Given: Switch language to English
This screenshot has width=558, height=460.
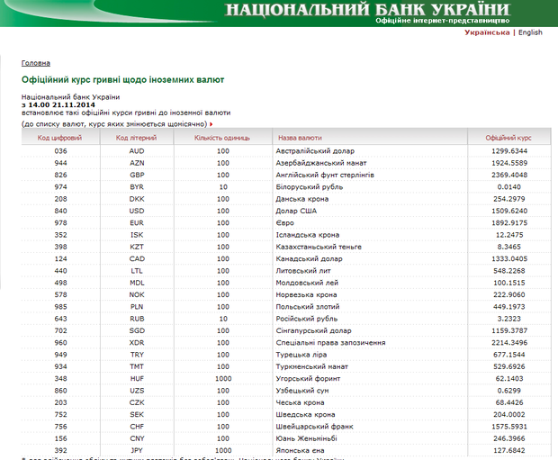Looking at the screenshot, I should (530, 32).
